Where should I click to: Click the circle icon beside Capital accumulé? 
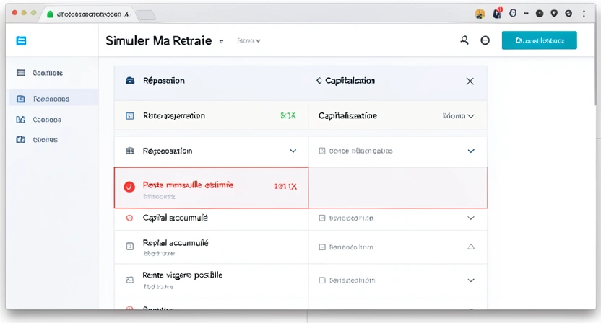click(129, 218)
